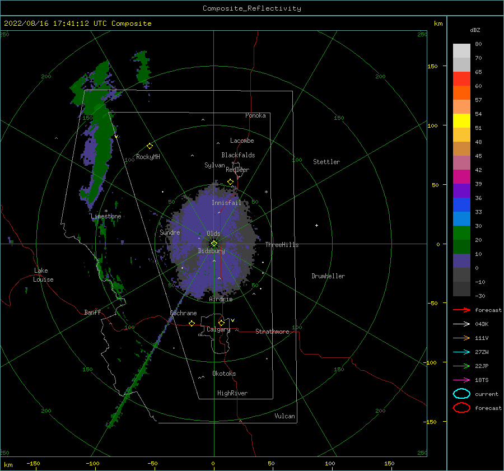Screen dimensions: 504x471
Task: Click the Composite_Reflectivity title
Action: point(252,8)
